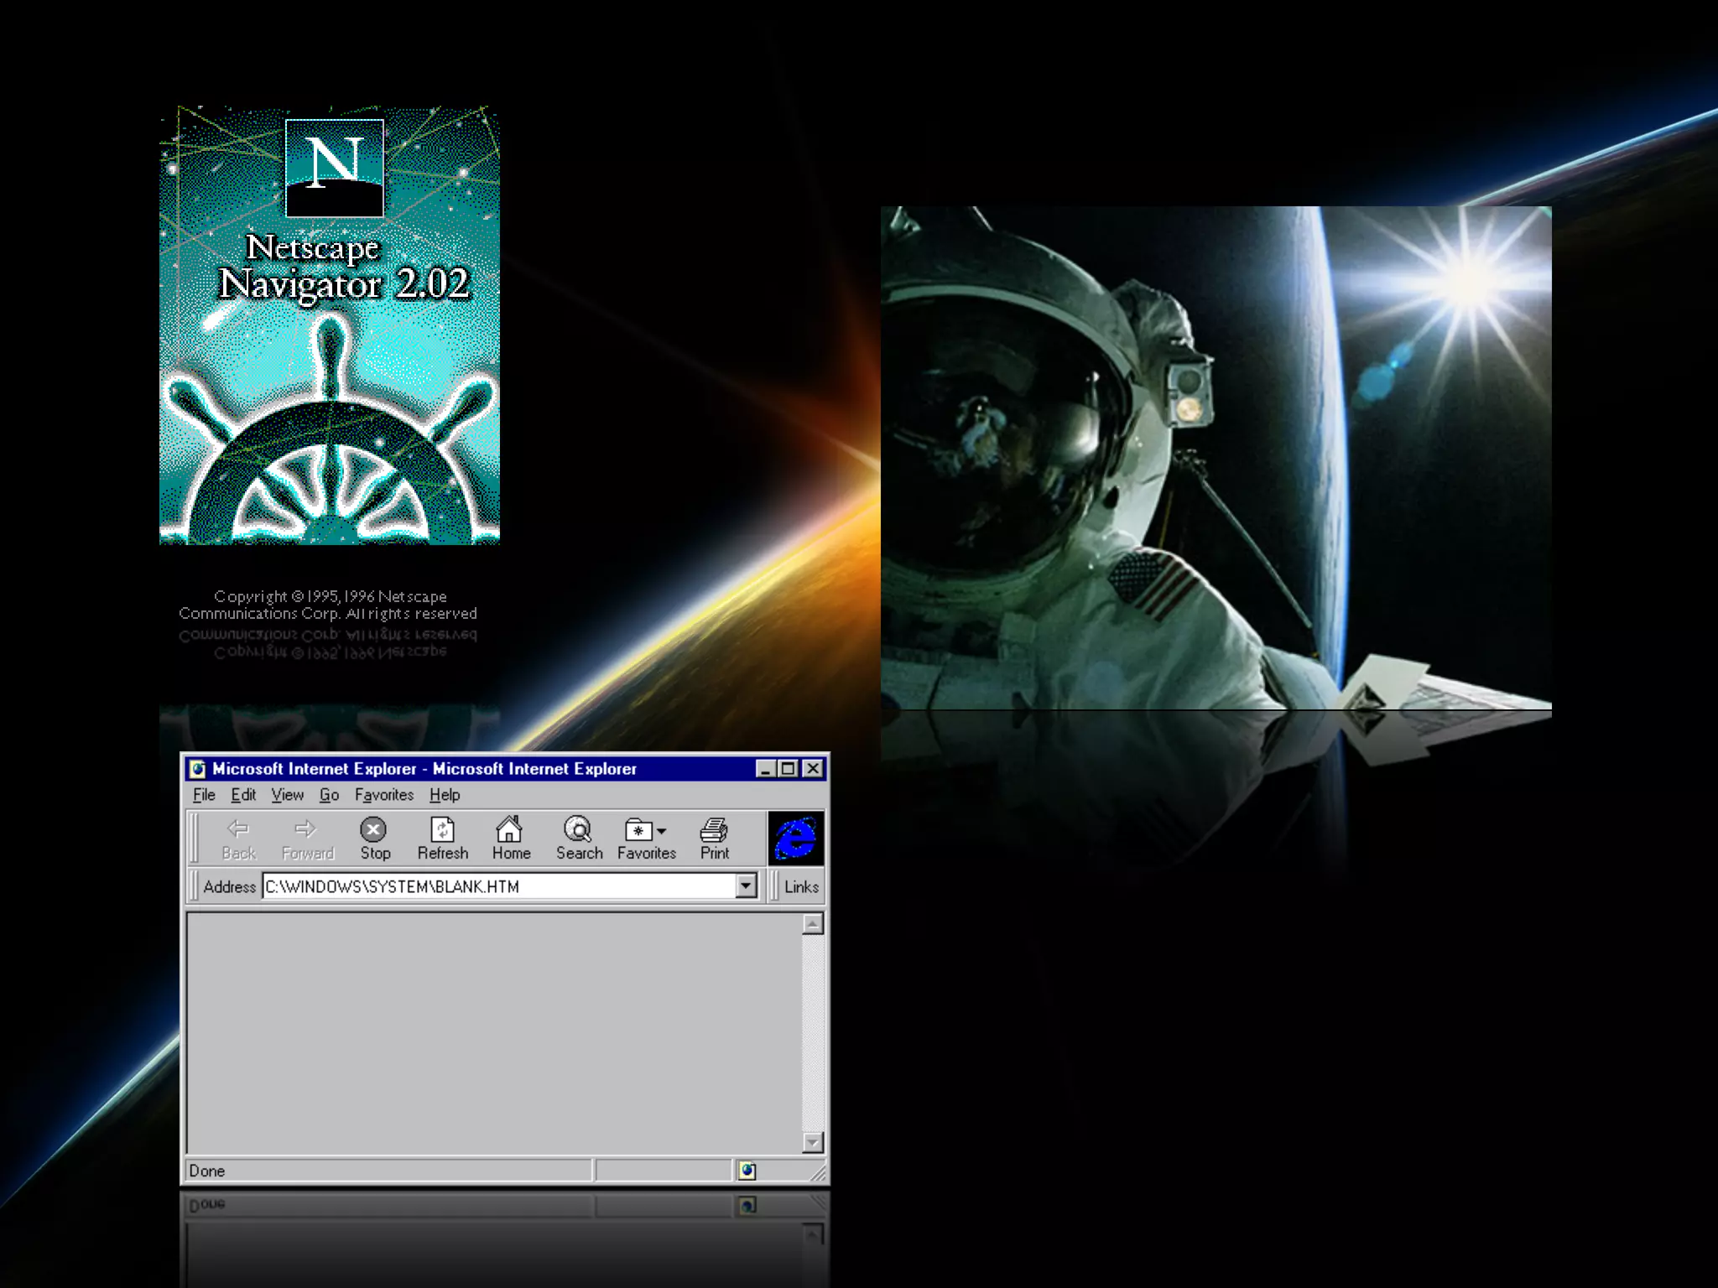Click the security zone status bar icon

(x=747, y=1171)
